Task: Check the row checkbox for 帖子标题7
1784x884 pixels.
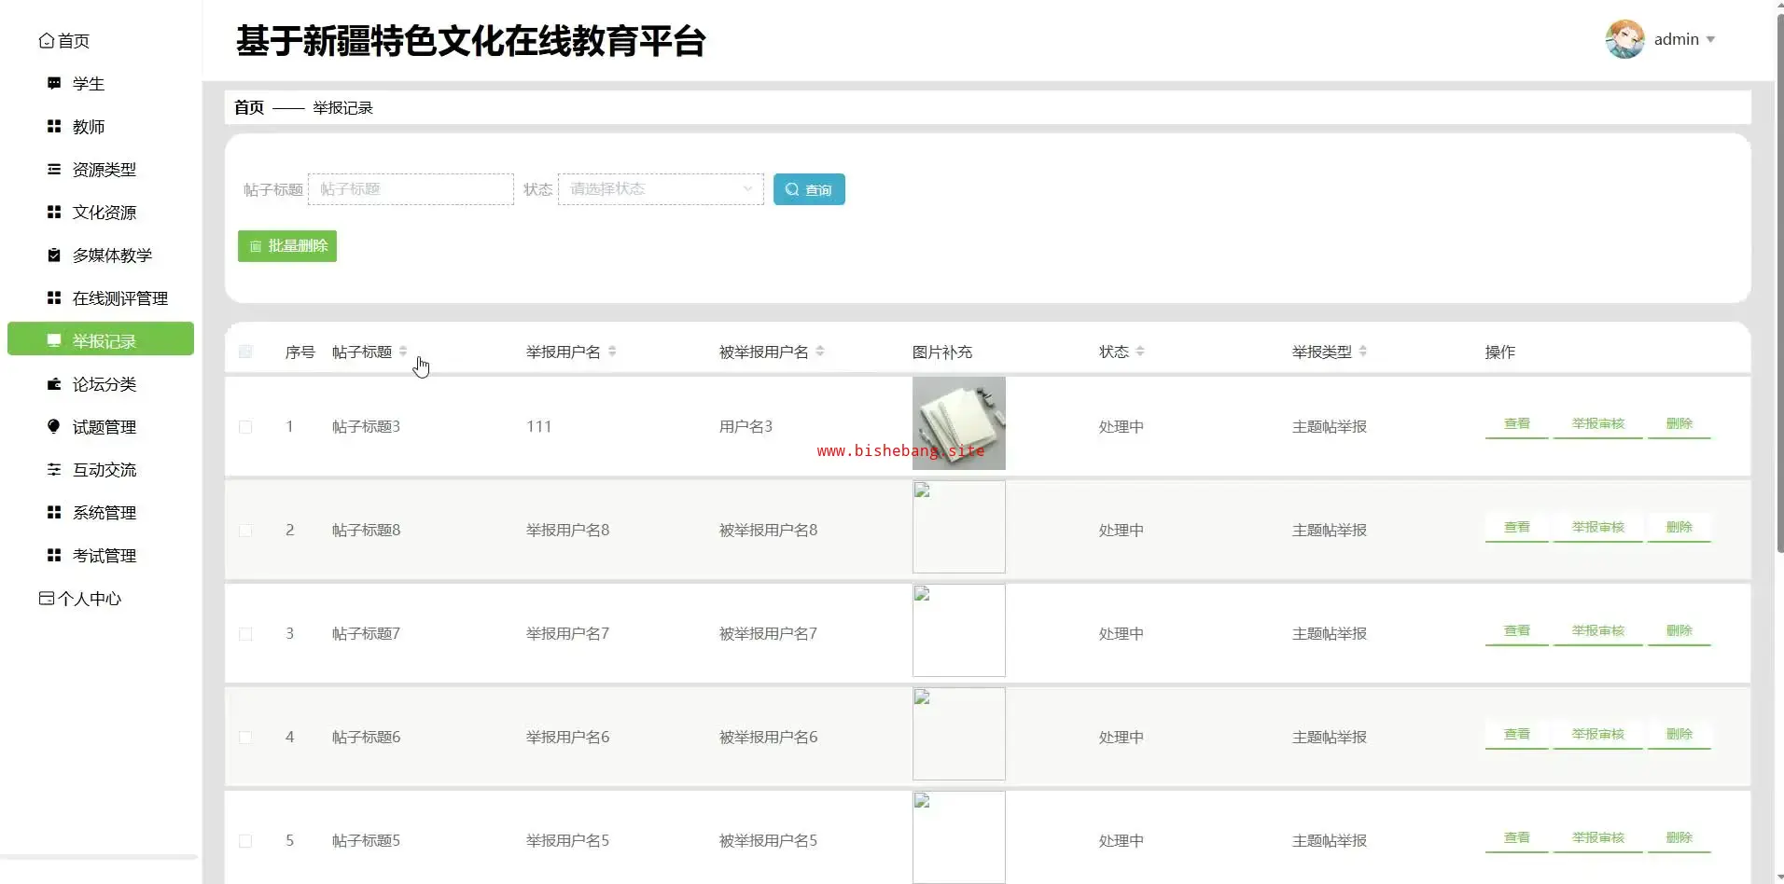Action: pos(245,634)
